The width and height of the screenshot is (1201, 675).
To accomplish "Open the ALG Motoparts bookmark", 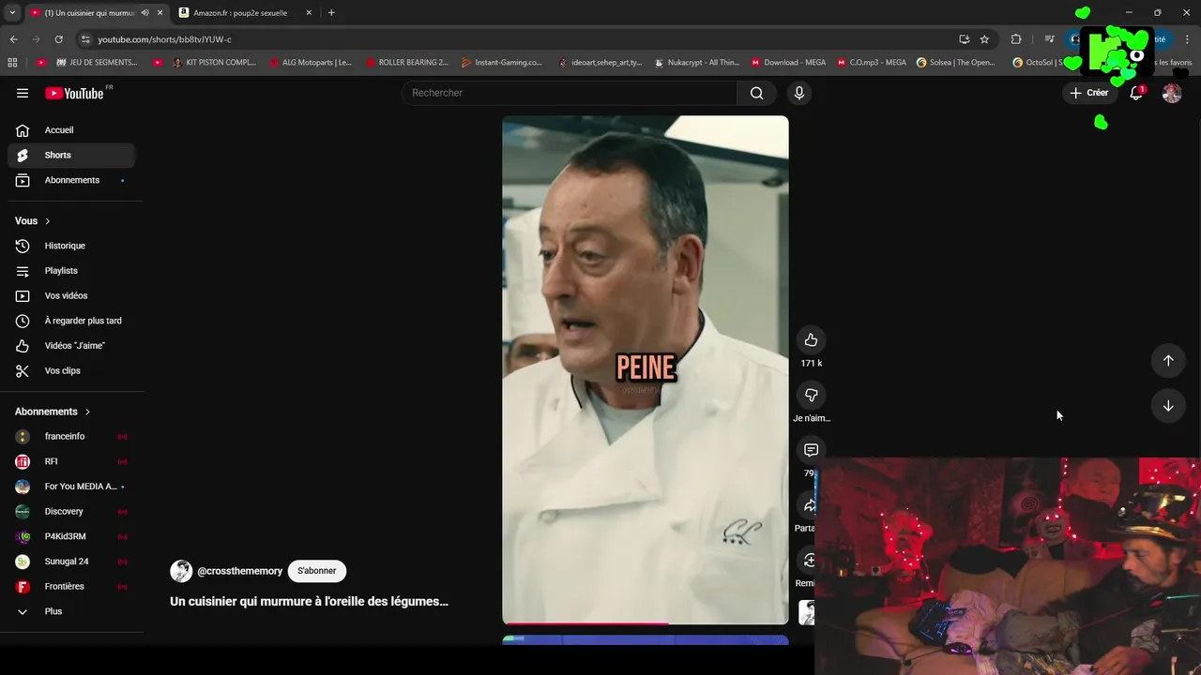I will [311, 62].
